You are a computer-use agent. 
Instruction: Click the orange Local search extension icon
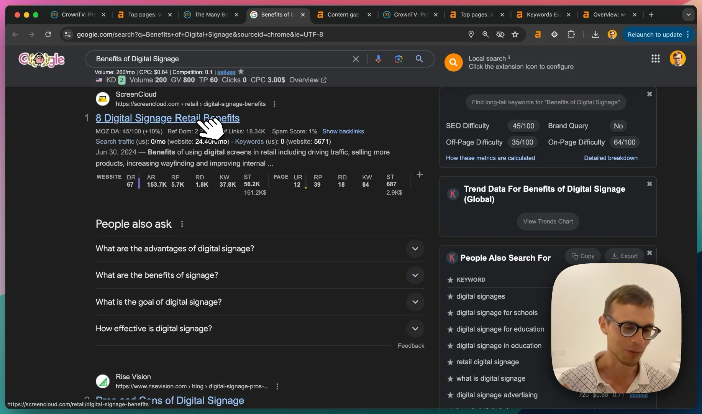click(x=453, y=62)
